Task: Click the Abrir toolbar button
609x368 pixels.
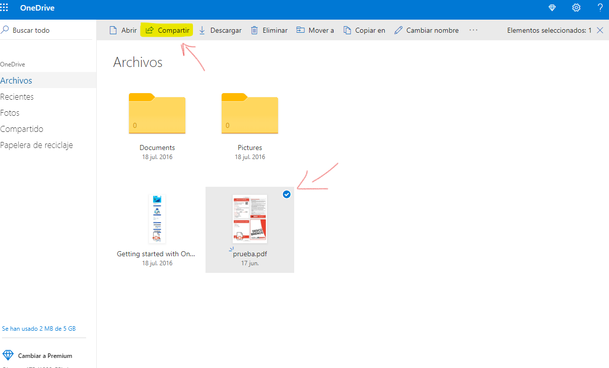Action: [x=123, y=30]
